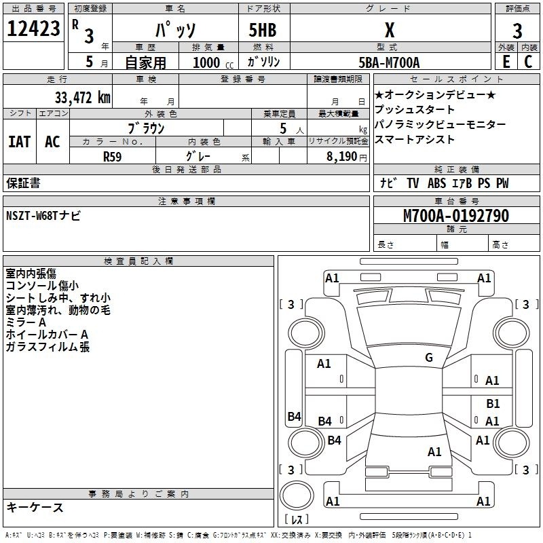543x543 pixels.
Task: Click the 事務局よりご案内 header
Action: (138, 494)
